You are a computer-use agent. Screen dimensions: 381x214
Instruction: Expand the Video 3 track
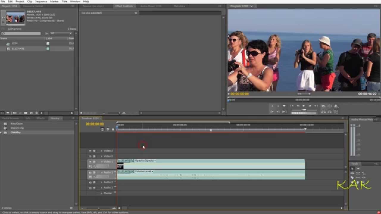102,151
